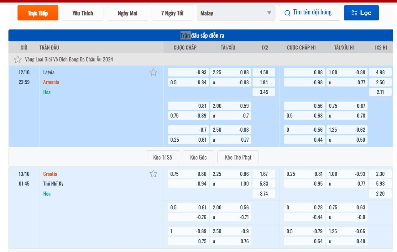Star the Latvia vs Armenia match
Image resolution: width=397 pixels, height=252 pixels.
point(153,72)
